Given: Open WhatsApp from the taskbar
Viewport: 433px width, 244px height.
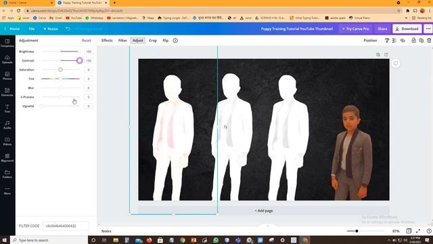Looking at the screenshot, I should (216, 240).
